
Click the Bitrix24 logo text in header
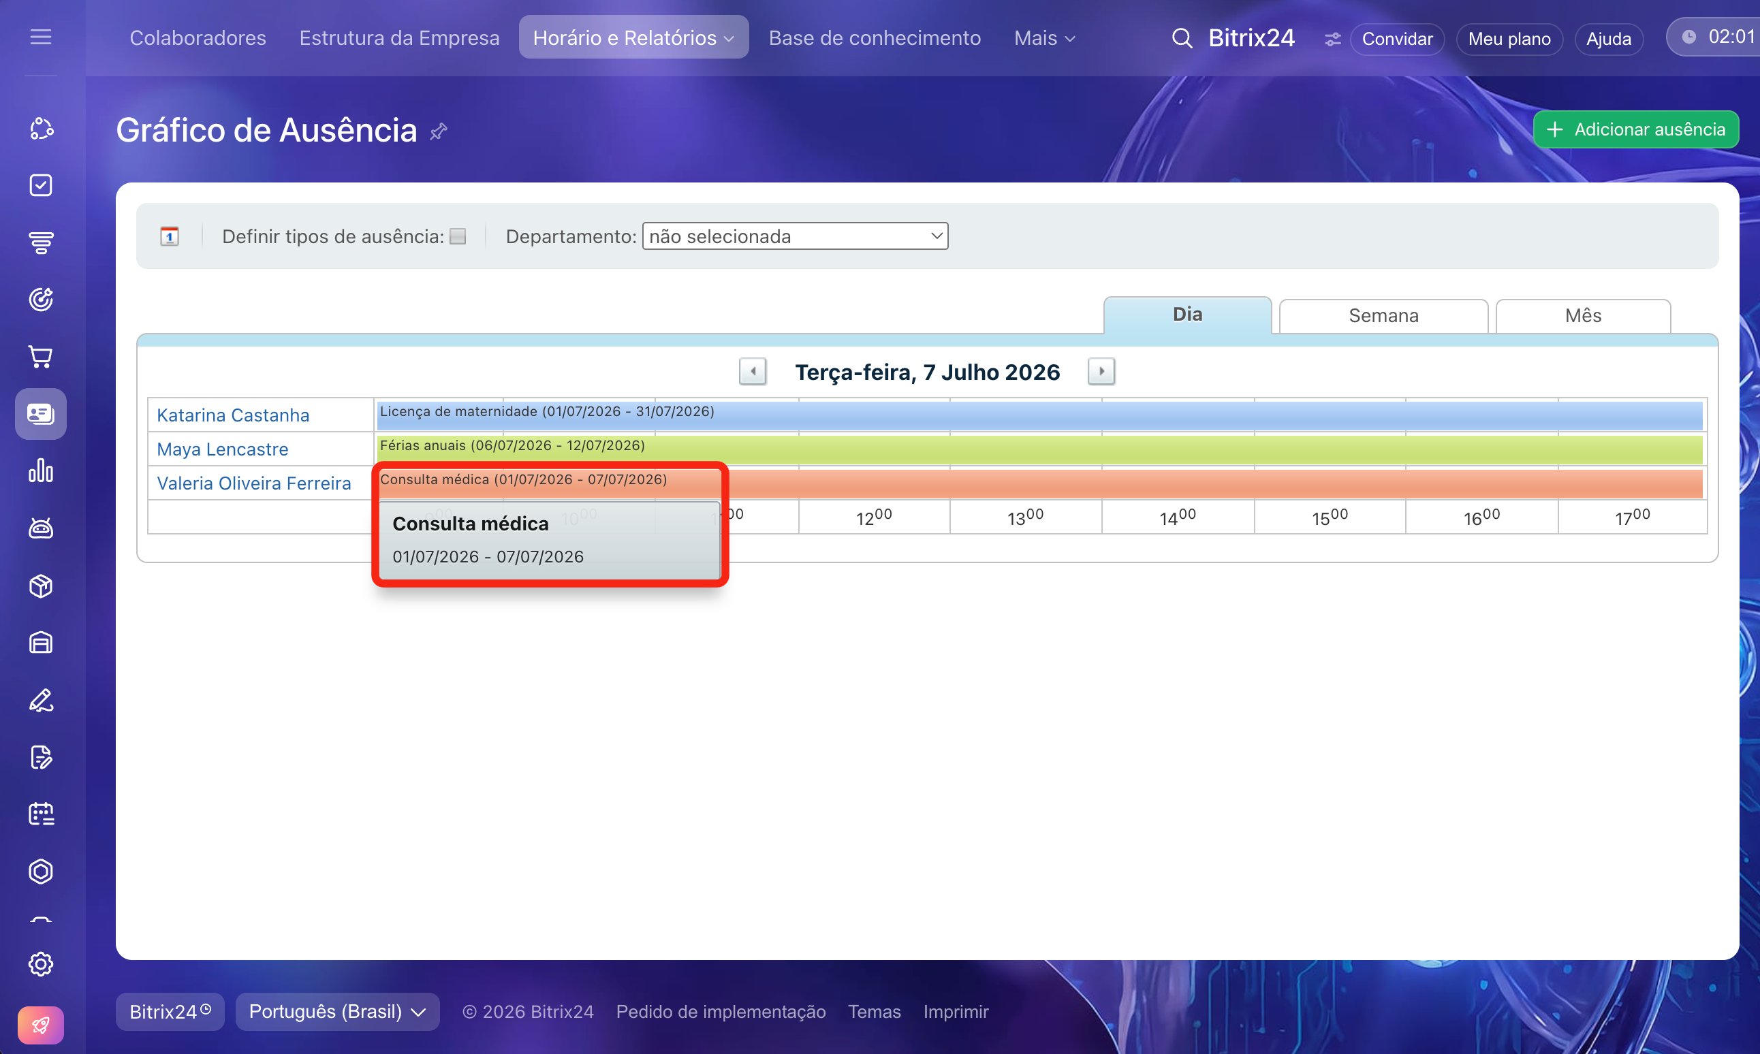1251,37
